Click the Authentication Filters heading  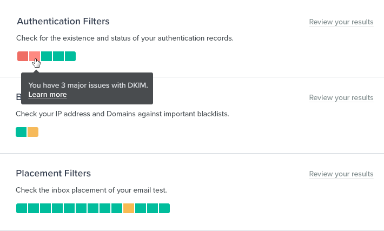[63, 22]
